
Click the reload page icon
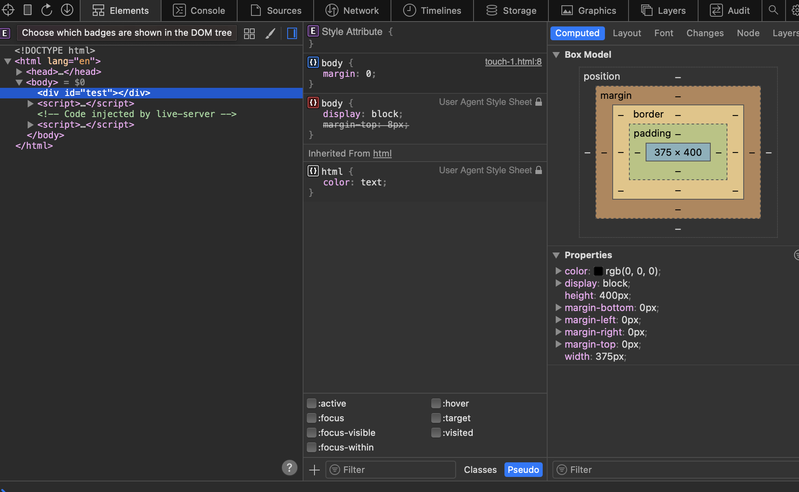(x=47, y=10)
